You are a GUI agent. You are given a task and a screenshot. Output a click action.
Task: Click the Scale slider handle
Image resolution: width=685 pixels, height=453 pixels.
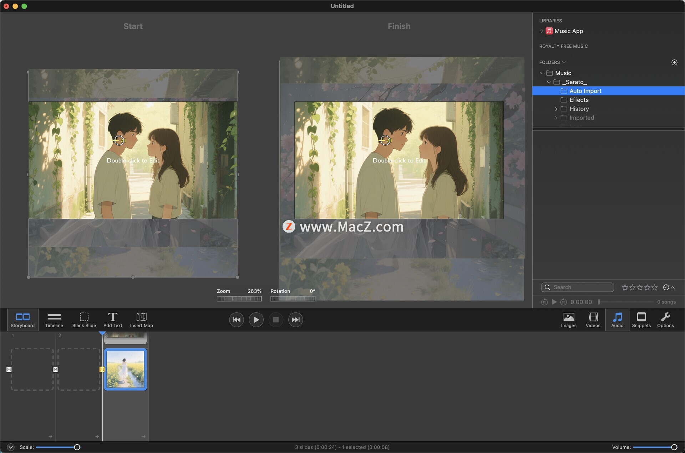(x=77, y=447)
